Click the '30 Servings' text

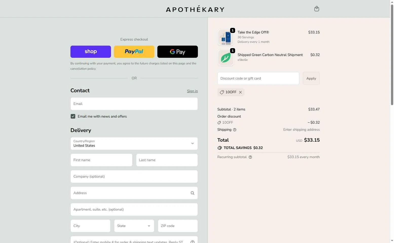tap(246, 38)
